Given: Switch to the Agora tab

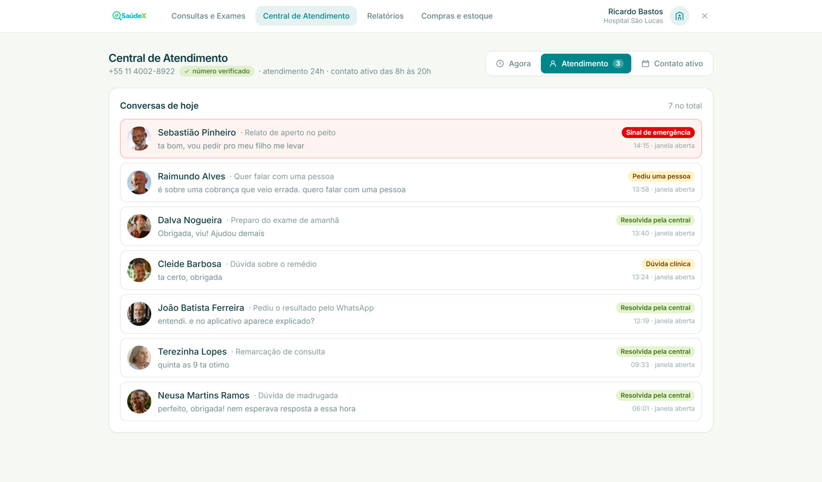Looking at the screenshot, I should [513, 64].
